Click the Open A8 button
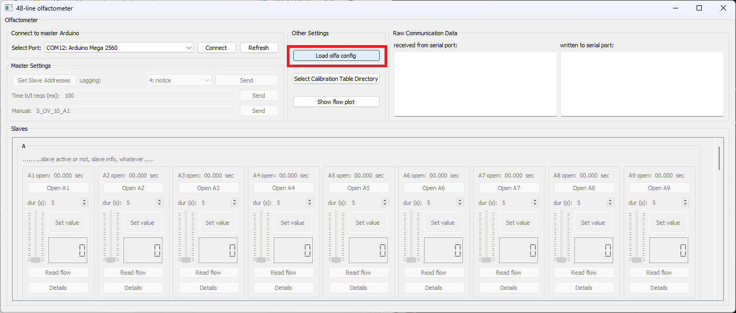This screenshot has width=736, height=313. pos(584,188)
